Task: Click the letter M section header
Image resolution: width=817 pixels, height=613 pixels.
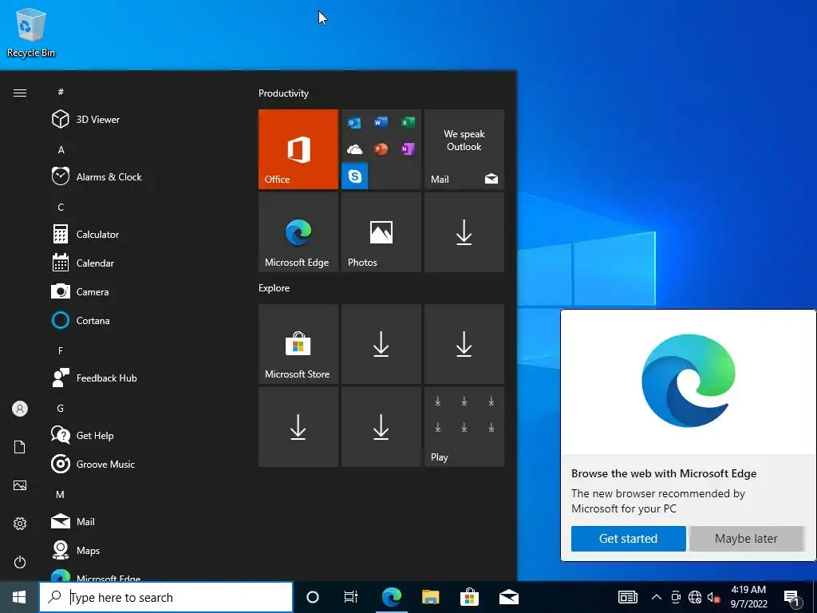Action: click(x=61, y=494)
